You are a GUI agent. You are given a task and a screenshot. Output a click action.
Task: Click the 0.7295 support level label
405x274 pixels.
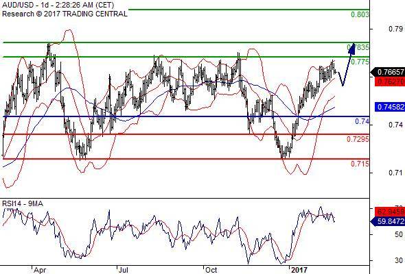pos(358,139)
